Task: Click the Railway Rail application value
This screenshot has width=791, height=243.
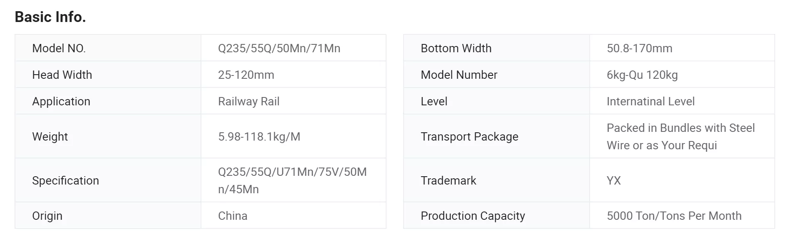Action: (x=249, y=101)
